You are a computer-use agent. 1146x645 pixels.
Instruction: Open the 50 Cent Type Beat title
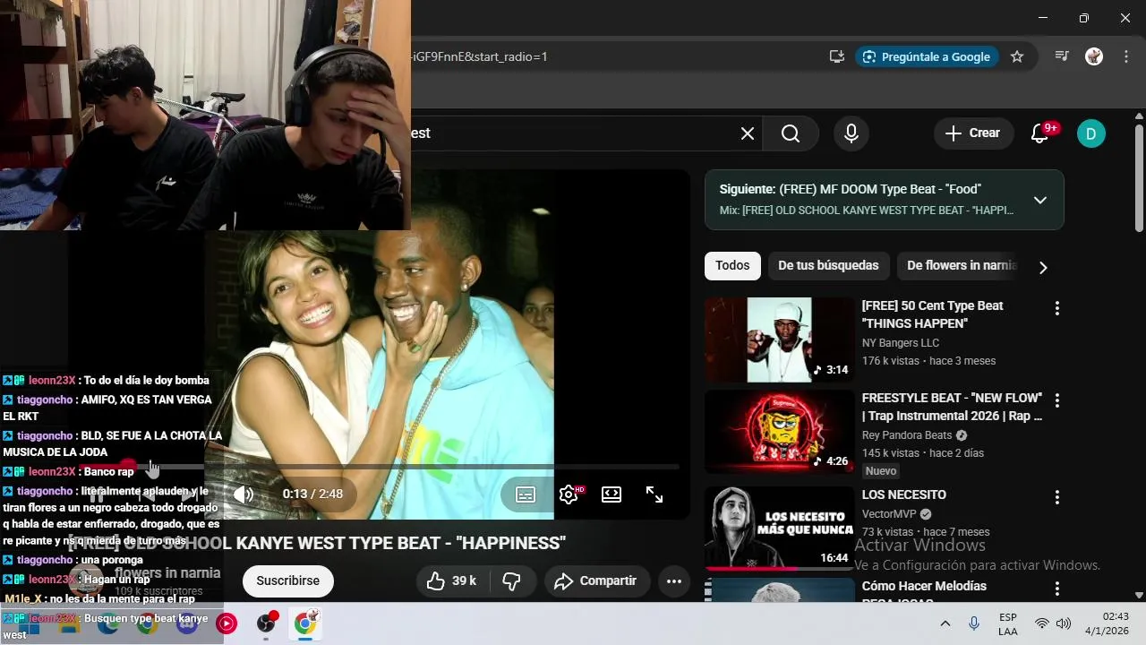click(x=933, y=314)
